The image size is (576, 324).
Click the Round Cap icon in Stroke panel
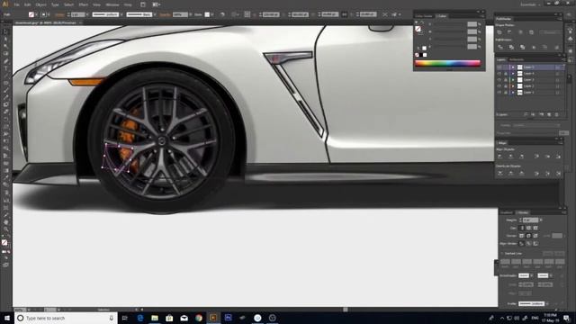tap(528, 228)
